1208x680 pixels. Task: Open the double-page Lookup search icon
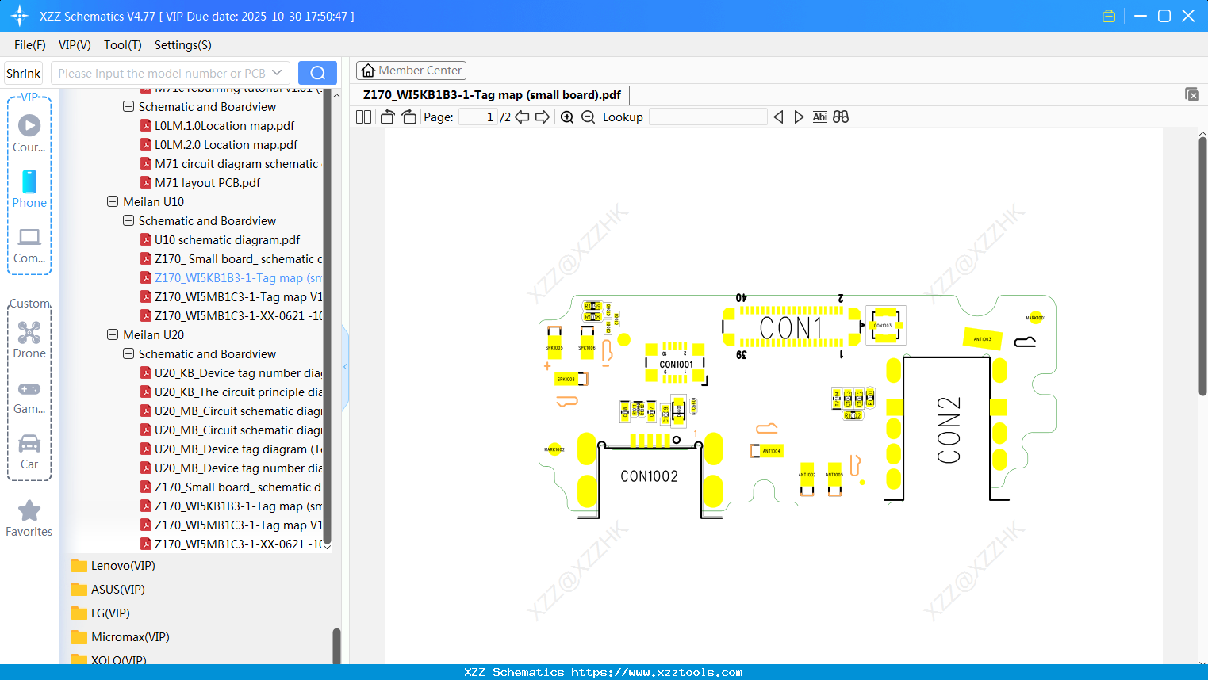point(841,117)
